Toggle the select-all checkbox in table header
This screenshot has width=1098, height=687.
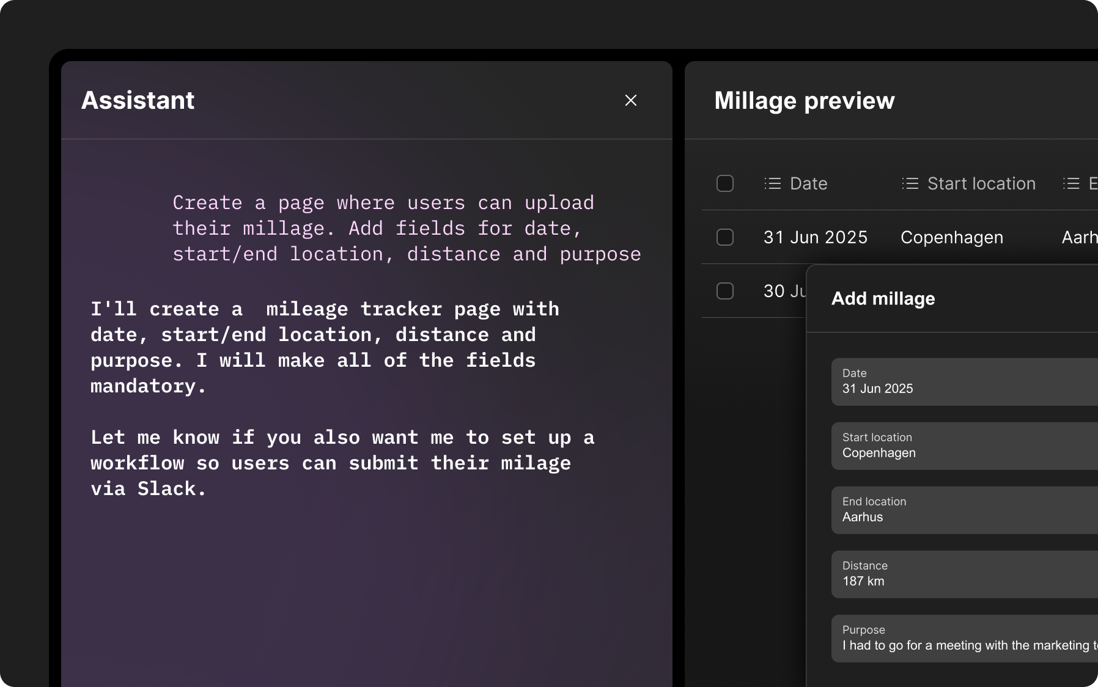(725, 183)
